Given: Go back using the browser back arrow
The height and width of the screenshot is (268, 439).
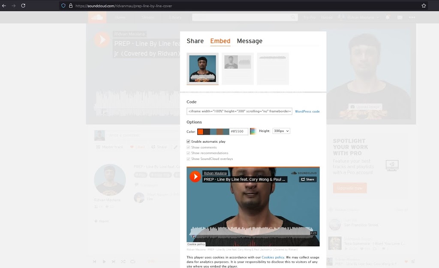Looking at the screenshot, I should point(4,6).
